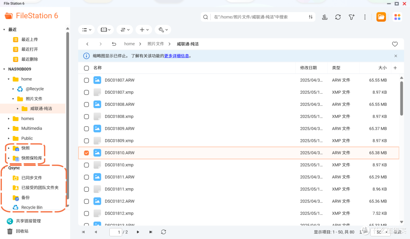410x239 pixels.
Task: Open advanced search filter sliders icon
Action: coord(311,17)
